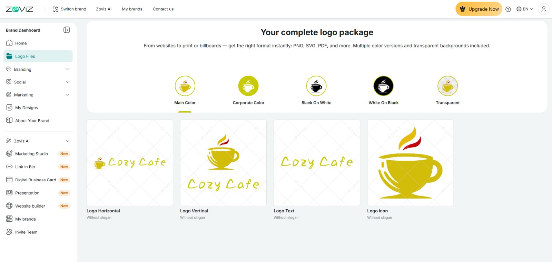Click the Zoviz logo

click(20, 9)
